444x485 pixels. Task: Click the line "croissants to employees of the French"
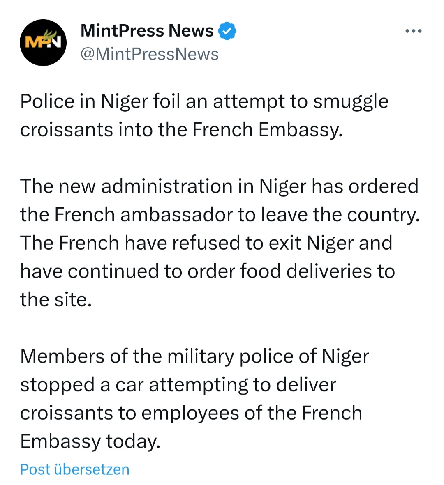tap(191, 413)
